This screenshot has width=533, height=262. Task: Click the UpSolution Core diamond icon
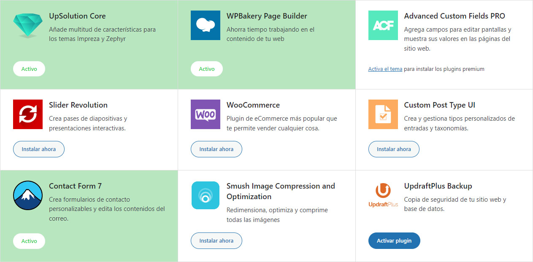[28, 25]
